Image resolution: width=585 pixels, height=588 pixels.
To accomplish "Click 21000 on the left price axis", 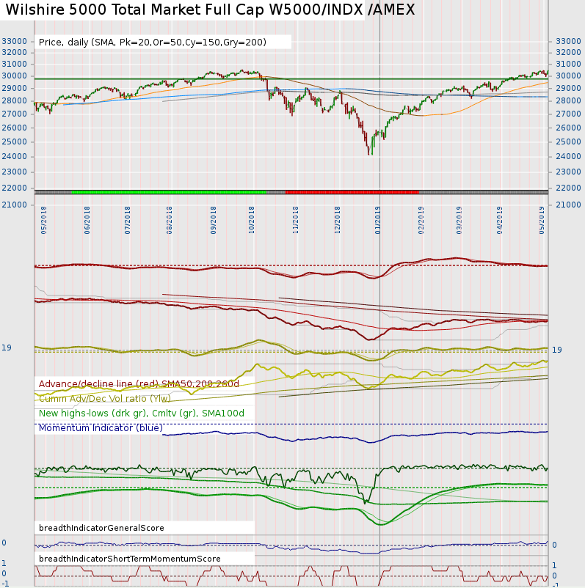I will point(14,205).
